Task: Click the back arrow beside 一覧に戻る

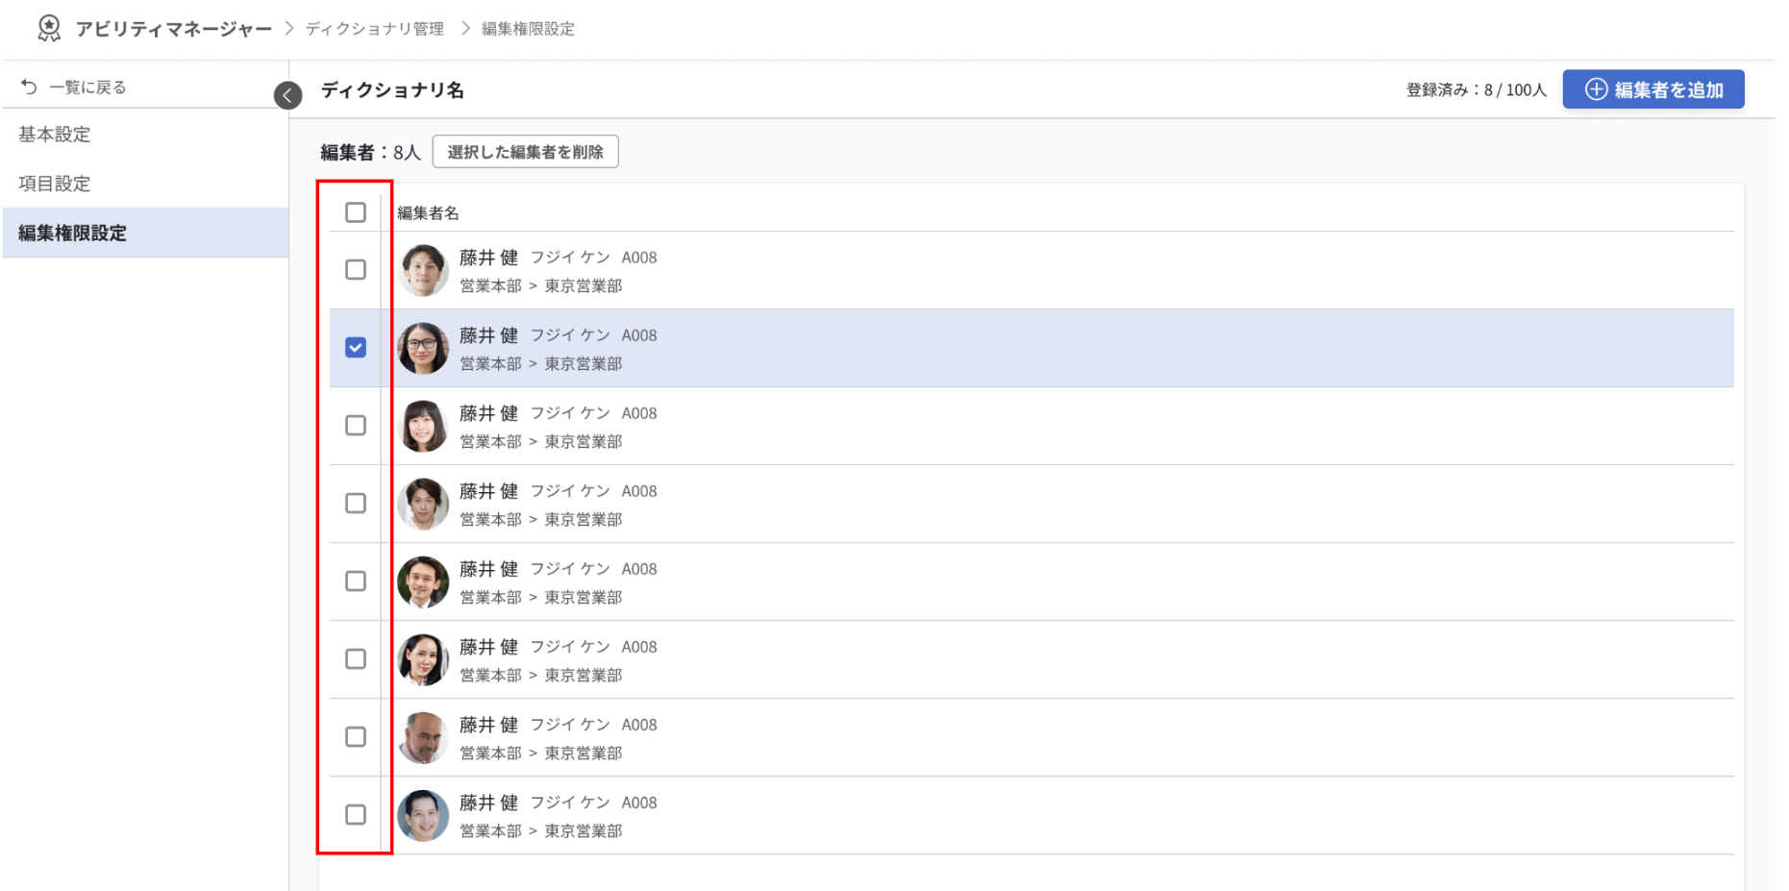Action: click(x=28, y=85)
